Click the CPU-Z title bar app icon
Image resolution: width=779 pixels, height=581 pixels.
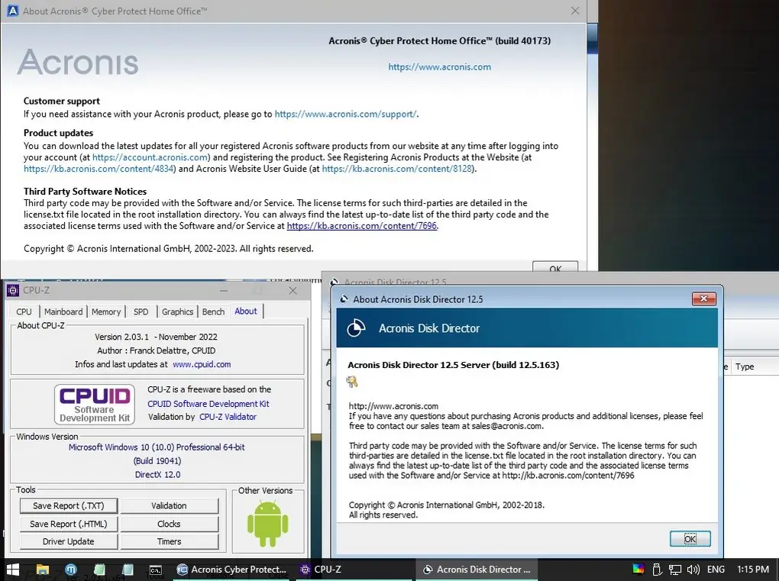(x=13, y=290)
